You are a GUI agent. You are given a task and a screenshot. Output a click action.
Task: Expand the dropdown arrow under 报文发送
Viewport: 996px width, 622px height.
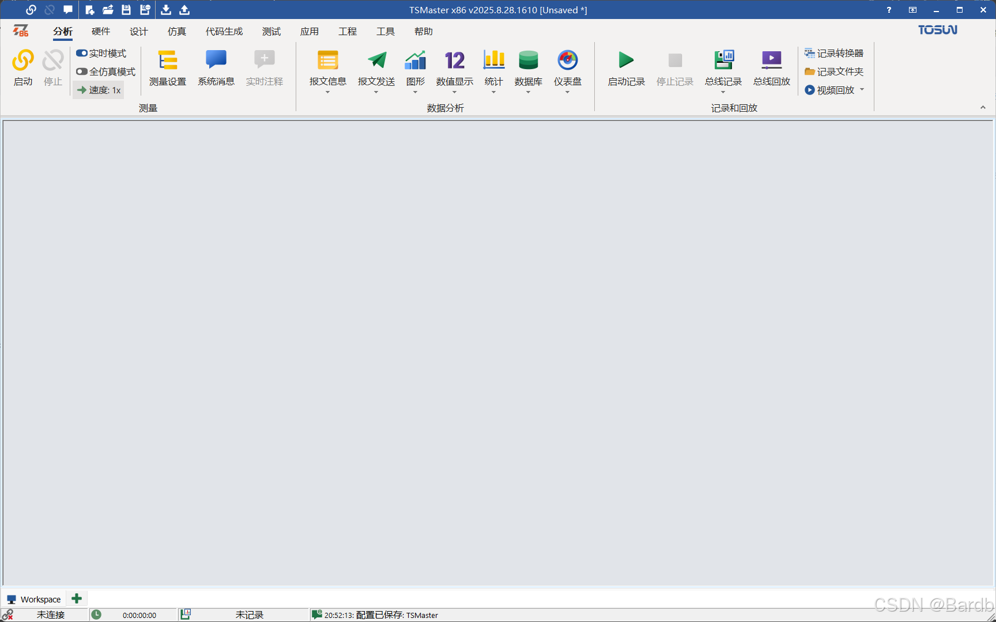coord(376,92)
